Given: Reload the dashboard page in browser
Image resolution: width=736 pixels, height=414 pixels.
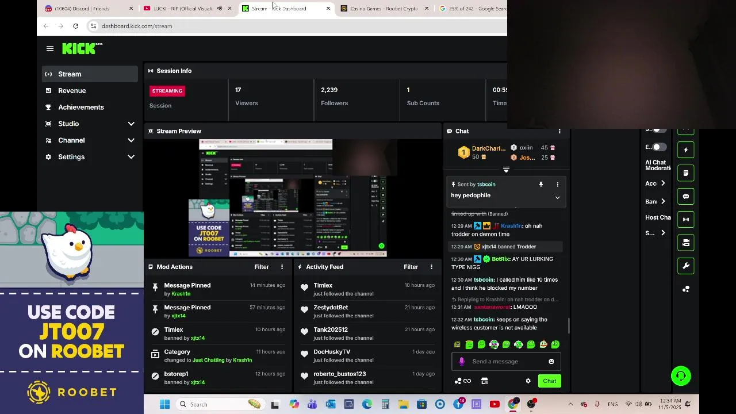Looking at the screenshot, I should 75,26.
